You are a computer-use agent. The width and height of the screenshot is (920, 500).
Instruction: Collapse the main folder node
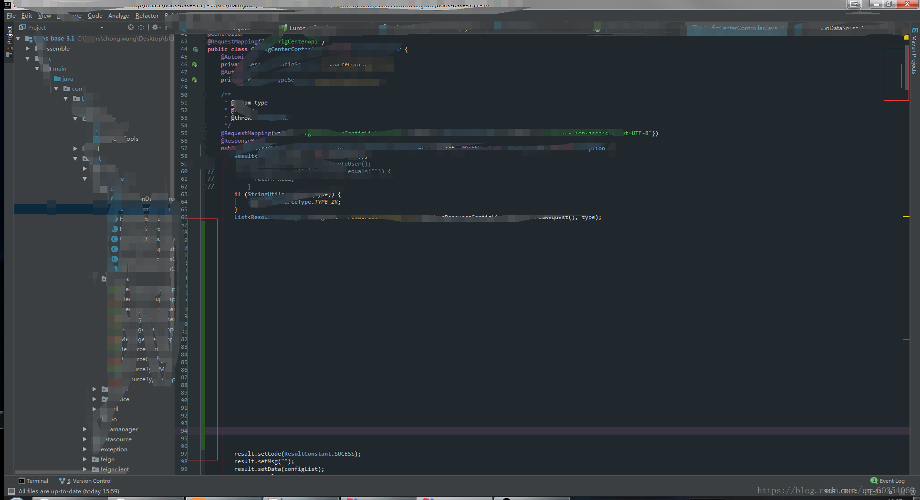(37, 69)
